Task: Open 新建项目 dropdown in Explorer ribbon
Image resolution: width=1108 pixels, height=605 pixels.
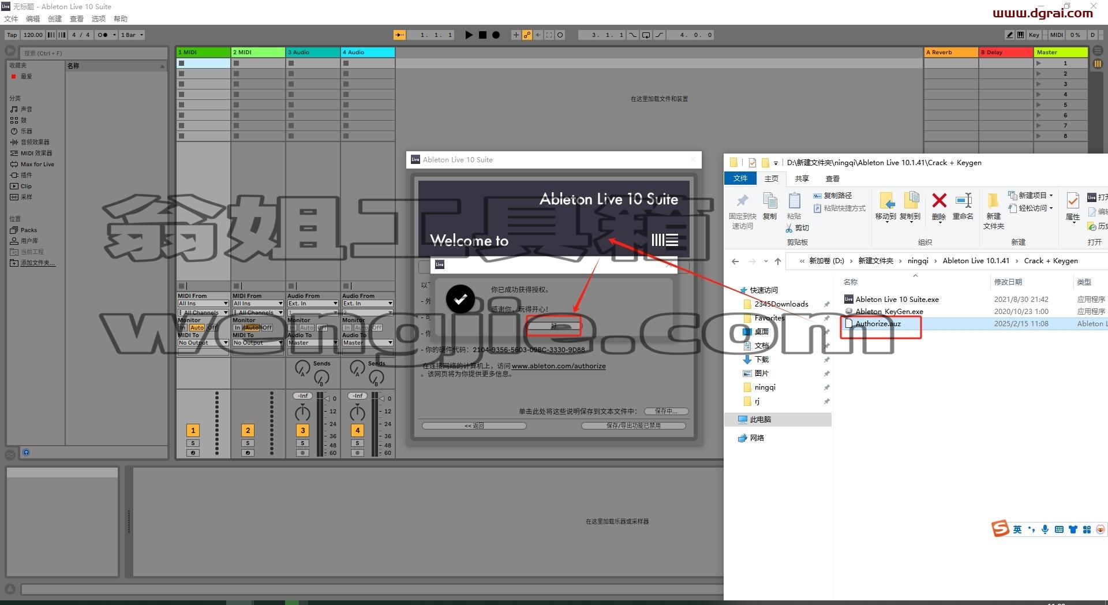Action: pyautogui.click(x=1031, y=195)
